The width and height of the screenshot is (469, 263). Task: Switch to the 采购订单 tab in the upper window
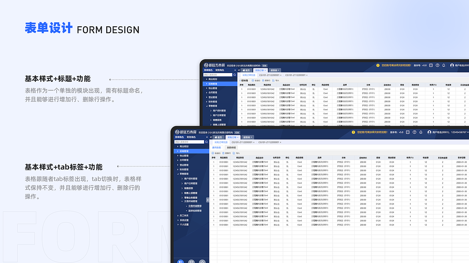[x=261, y=70]
